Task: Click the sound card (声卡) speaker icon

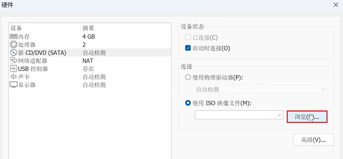Action: pyautogui.click(x=14, y=77)
